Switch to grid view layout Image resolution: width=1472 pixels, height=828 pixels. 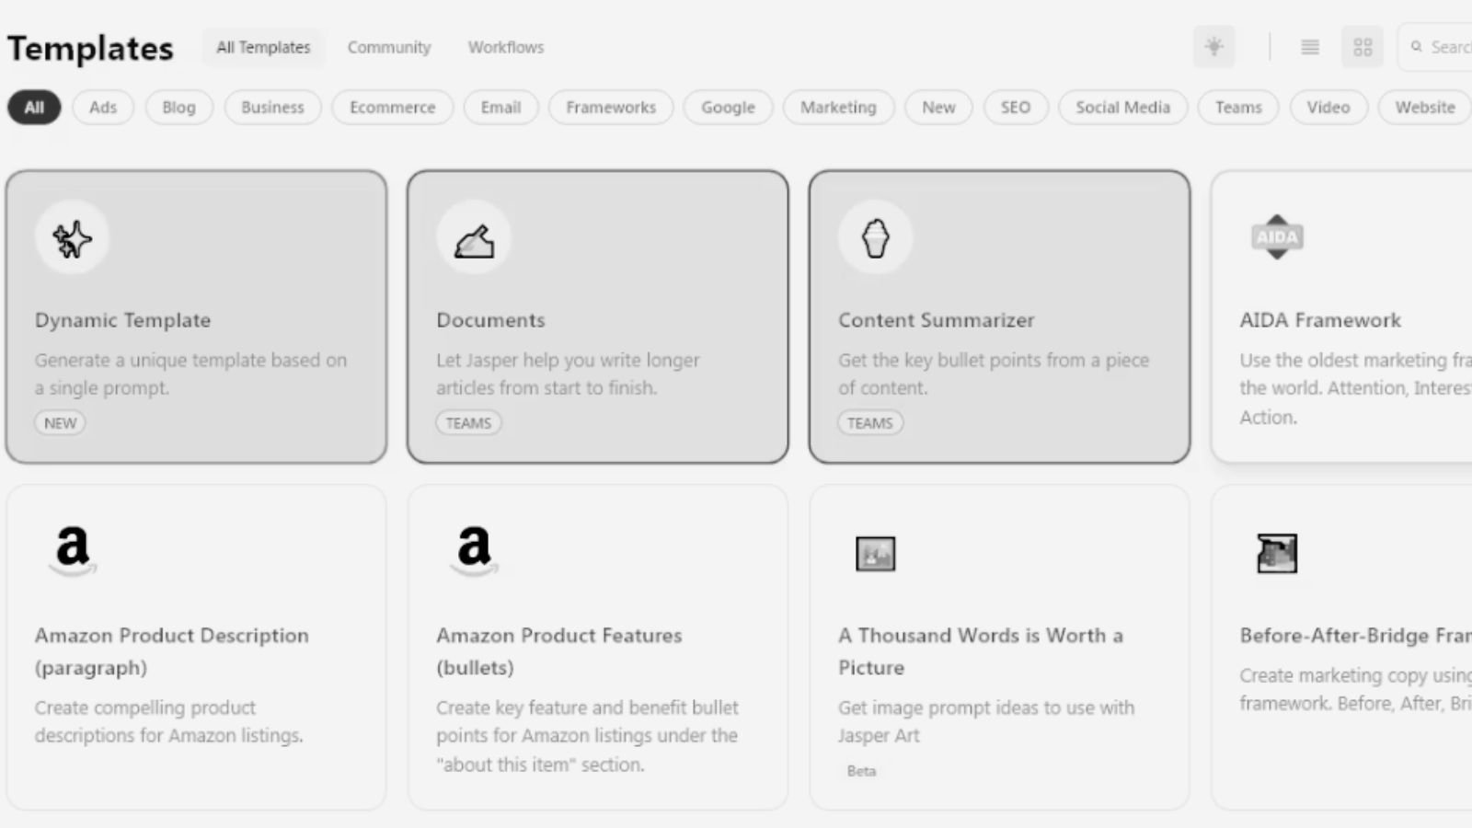tap(1363, 47)
